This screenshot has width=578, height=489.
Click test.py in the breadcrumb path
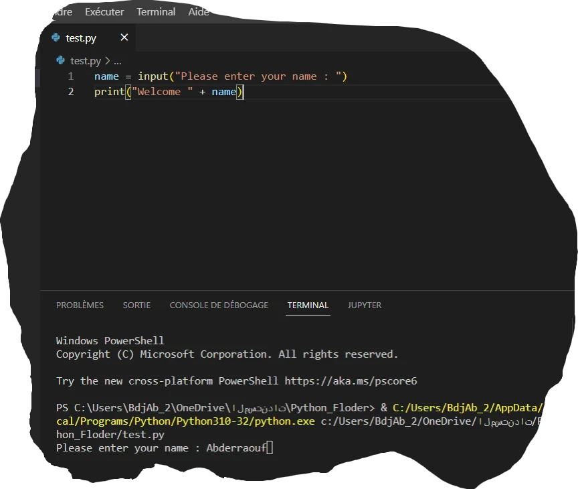(x=86, y=60)
